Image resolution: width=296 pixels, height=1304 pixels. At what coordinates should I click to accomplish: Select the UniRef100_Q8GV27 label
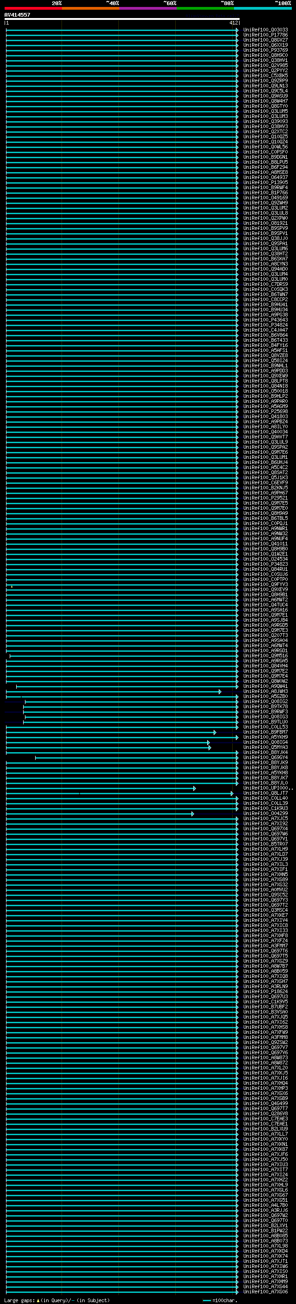pos(265,40)
